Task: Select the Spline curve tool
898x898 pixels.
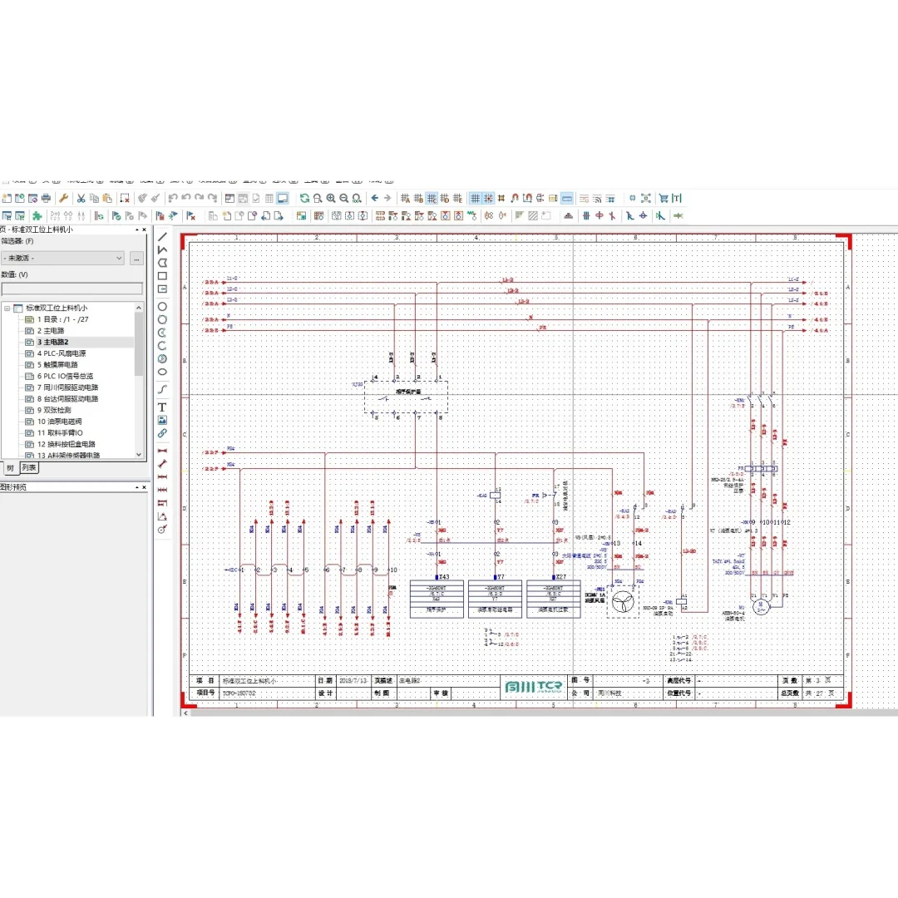Action: pos(163,389)
